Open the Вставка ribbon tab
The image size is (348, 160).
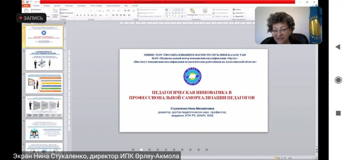coord(47,5)
